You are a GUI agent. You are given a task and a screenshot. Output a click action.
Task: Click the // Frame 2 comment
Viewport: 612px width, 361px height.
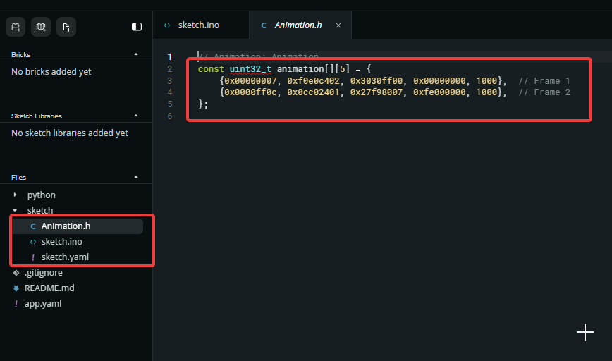coord(544,92)
